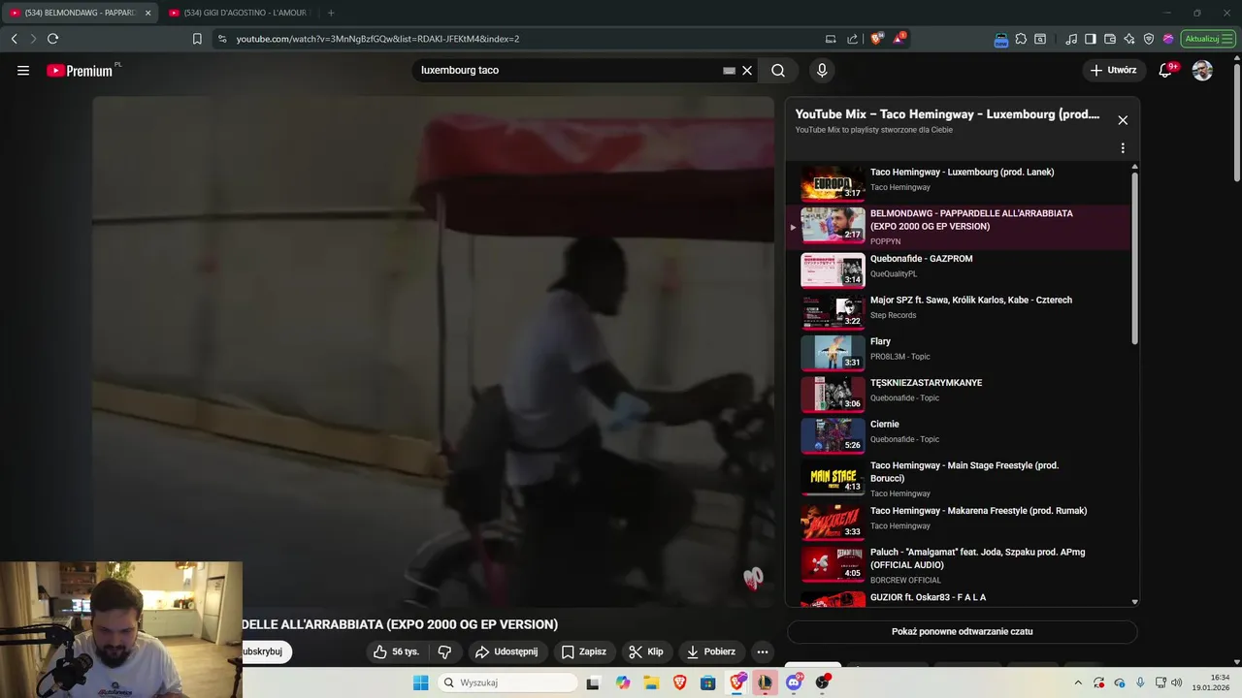The width and height of the screenshot is (1242, 698).
Task: Create a clip with the Klip button
Action: pos(646,651)
